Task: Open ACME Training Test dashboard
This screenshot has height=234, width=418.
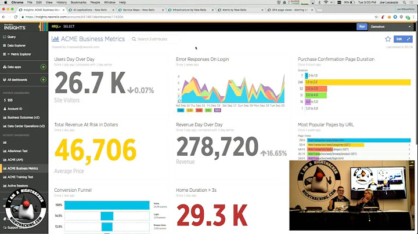Action: pos(18,177)
